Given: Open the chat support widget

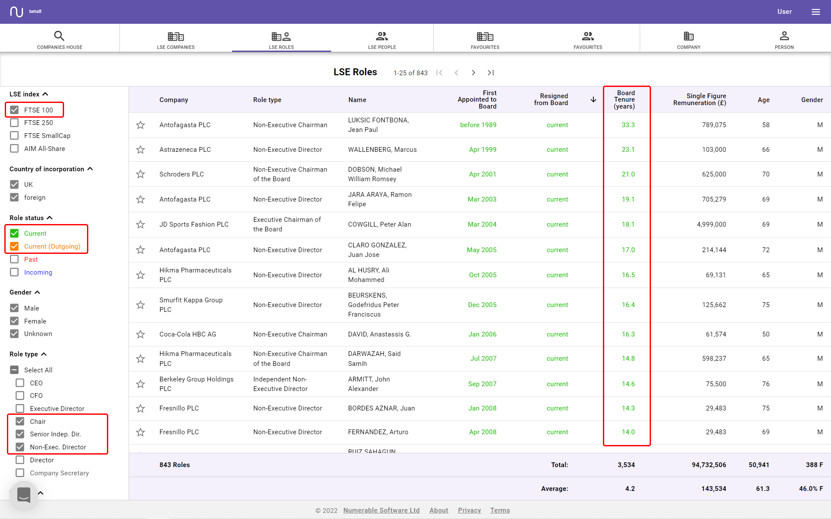Looking at the screenshot, I should [24, 495].
